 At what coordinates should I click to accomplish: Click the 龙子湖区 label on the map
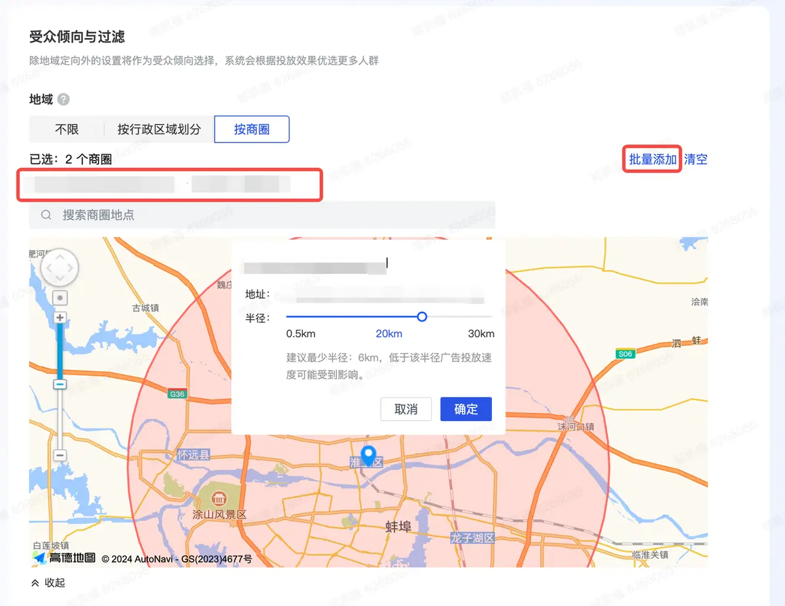(472, 538)
